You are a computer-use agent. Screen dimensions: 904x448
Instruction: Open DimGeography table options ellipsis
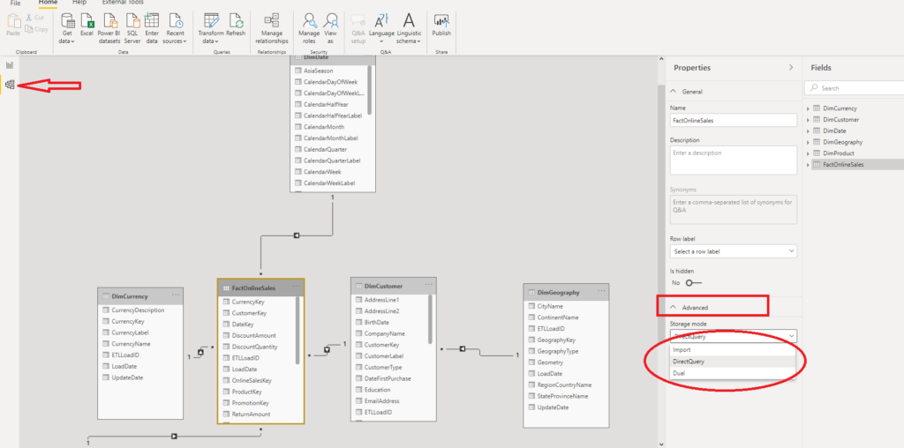pos(600,291)
